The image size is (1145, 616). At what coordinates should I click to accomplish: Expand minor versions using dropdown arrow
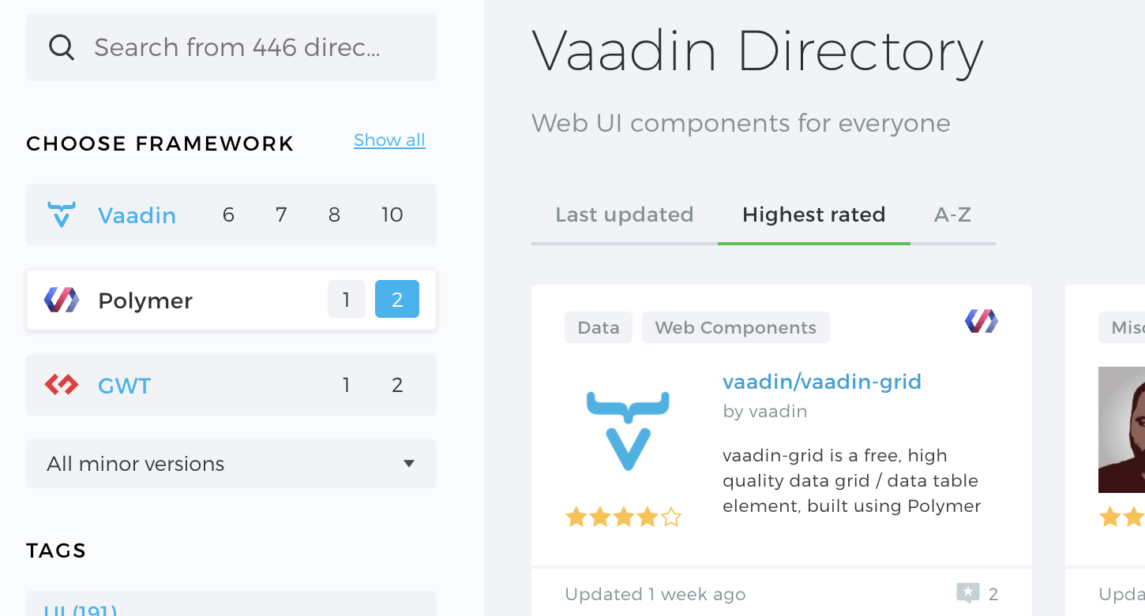(x=409, y=464)
